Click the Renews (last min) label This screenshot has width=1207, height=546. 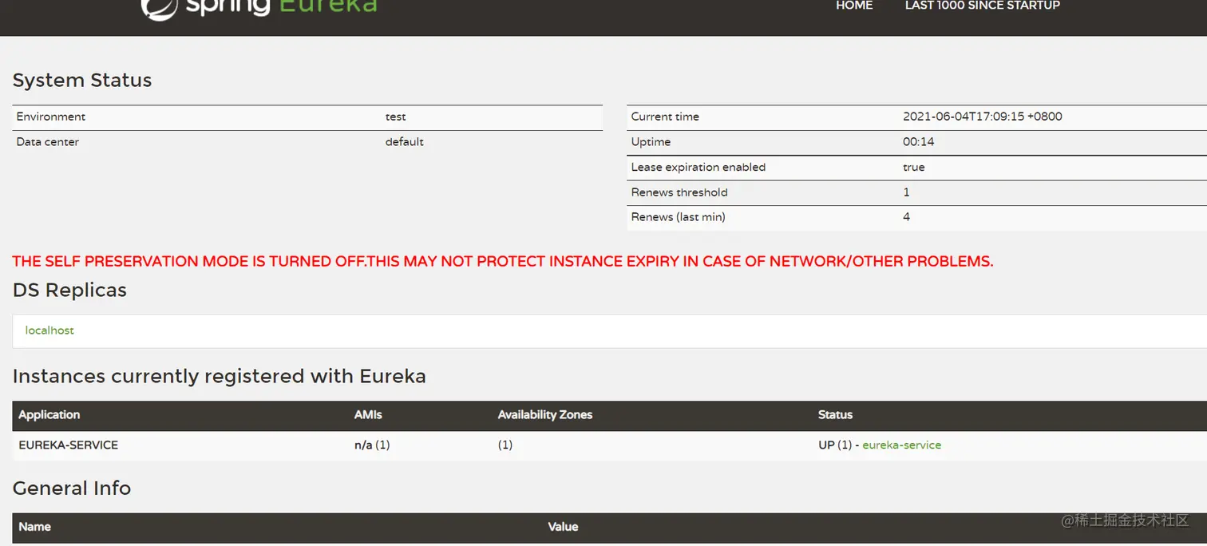[x=679, y=217]
